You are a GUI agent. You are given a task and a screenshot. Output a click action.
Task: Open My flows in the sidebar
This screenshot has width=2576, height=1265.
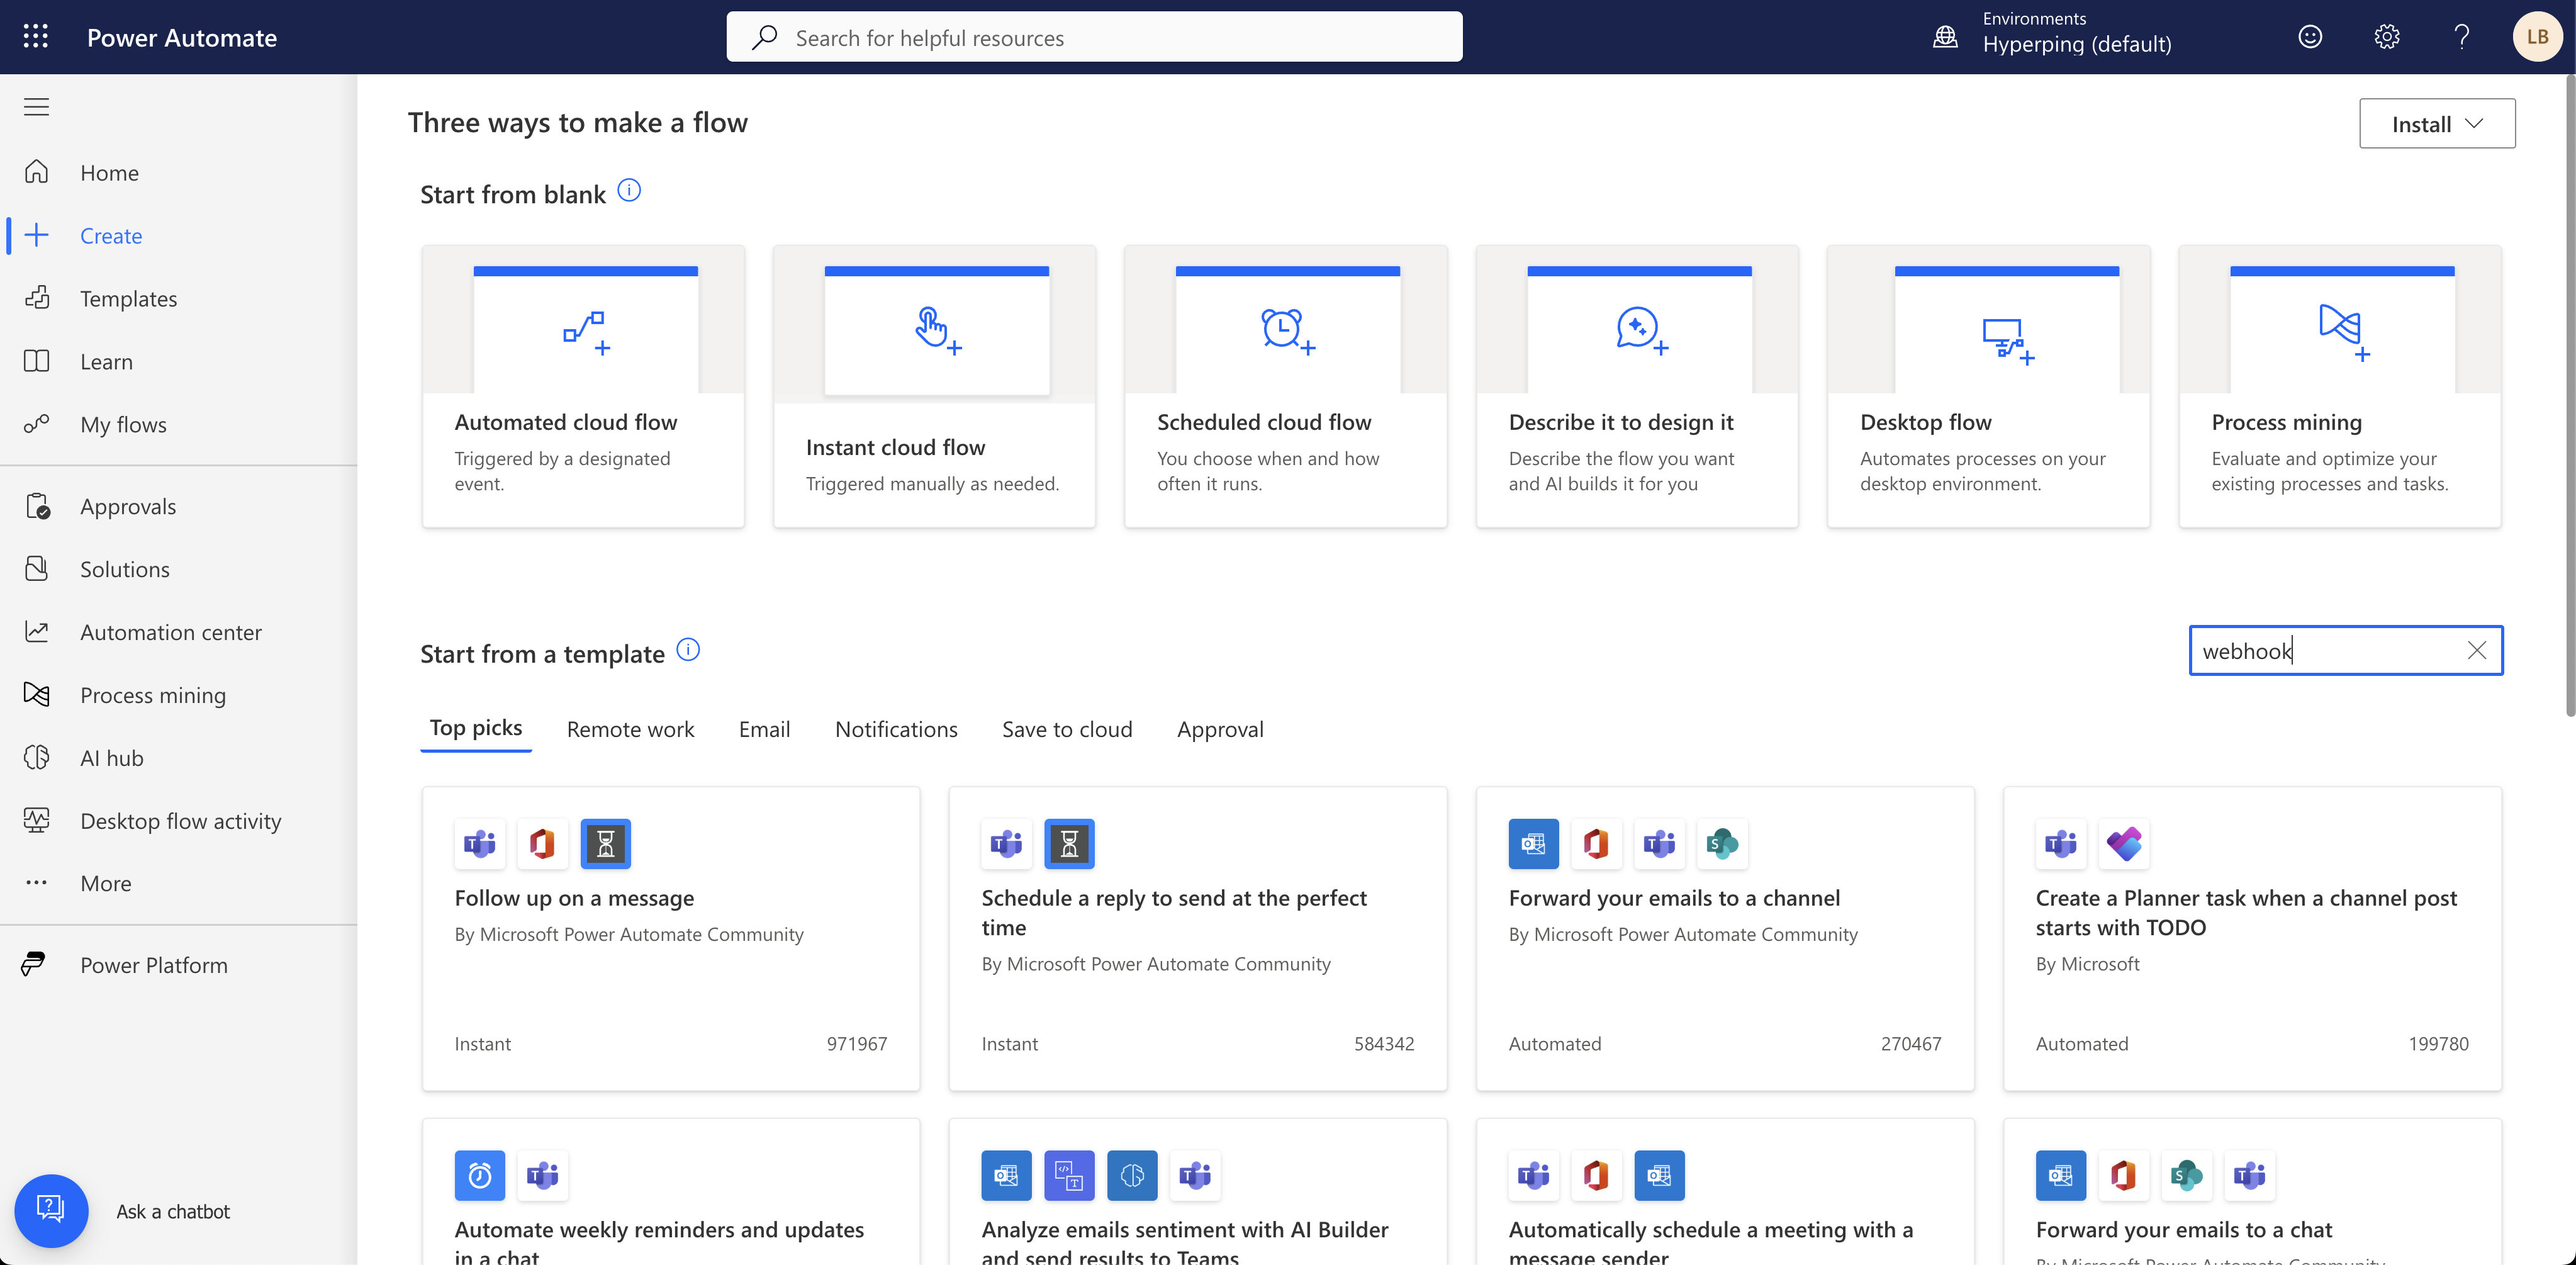(x=123, y=425)
